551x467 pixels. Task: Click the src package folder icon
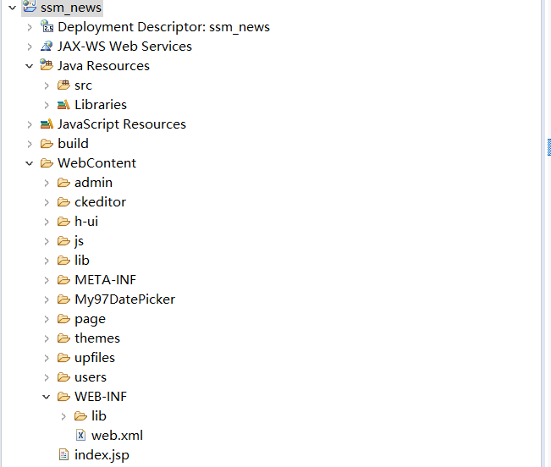63,85
